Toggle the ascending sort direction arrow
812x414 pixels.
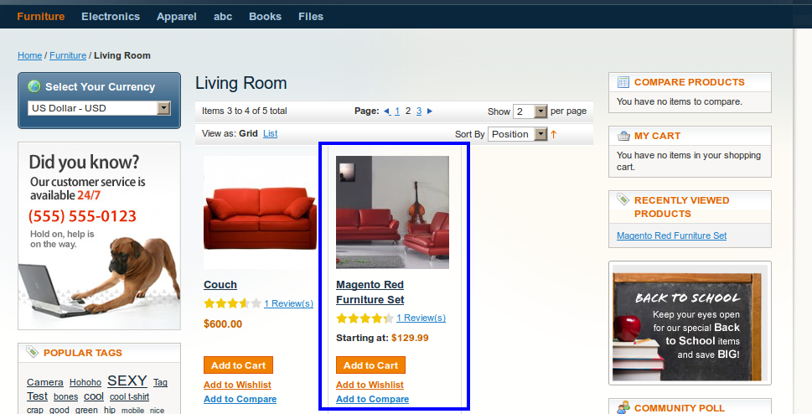[x=554, y=134]
